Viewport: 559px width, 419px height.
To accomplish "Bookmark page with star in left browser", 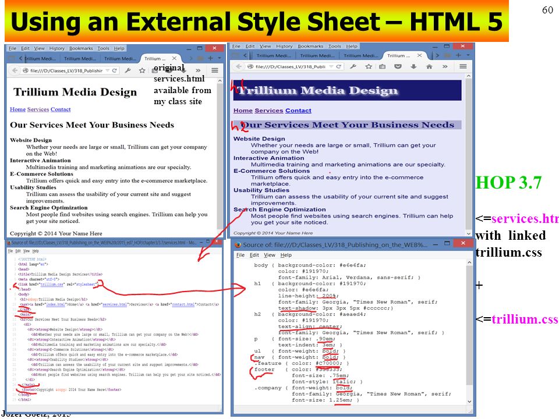I will 142,70.
